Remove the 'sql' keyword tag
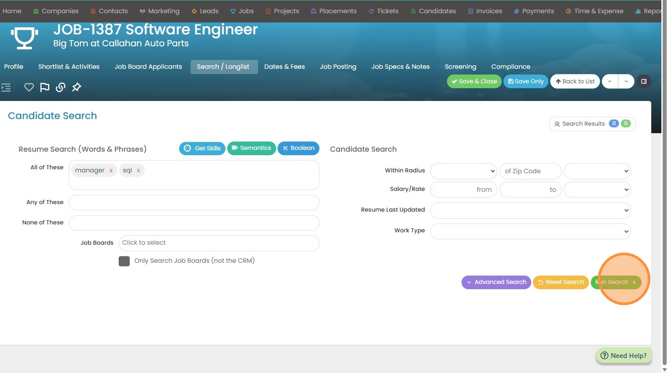Viewport: 668px width, 373px height. tap(138, 171)
